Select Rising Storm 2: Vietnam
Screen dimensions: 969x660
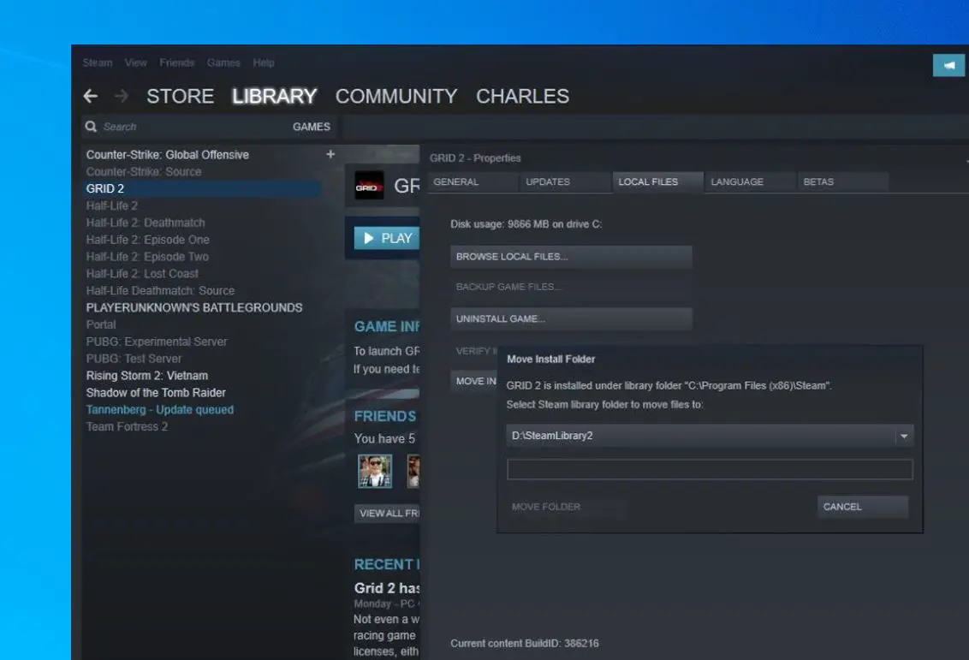pyautogui.click(x=147, y=376)
